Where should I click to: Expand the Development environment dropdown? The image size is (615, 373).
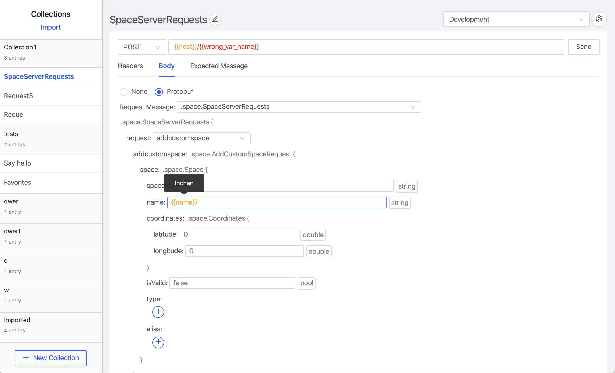pos(516,20)
